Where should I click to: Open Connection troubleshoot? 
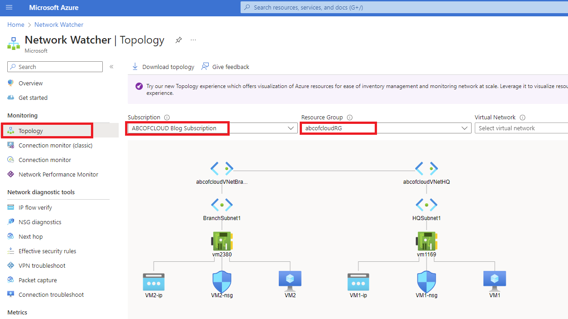(x=50, y=294)
